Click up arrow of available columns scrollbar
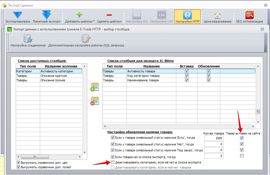Image resolution: width=270 pixels, height=175 pixels. pos(84,66)
